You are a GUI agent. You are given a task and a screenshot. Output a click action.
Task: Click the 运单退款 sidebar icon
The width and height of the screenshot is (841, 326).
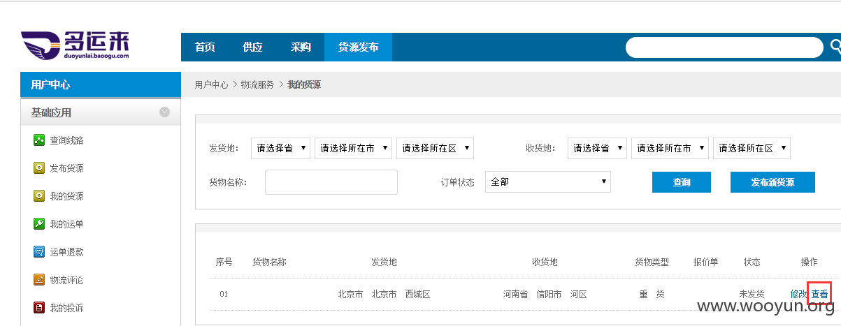[x=39, y=252]
